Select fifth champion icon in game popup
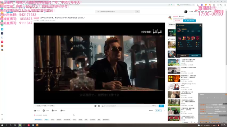227x127 pixels. [197, 38]
